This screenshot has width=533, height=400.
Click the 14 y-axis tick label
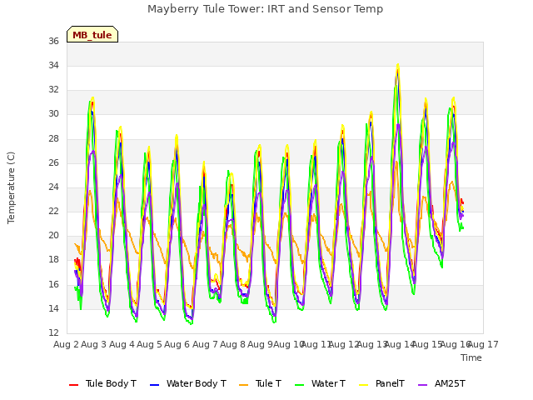(x=53, y=308)
